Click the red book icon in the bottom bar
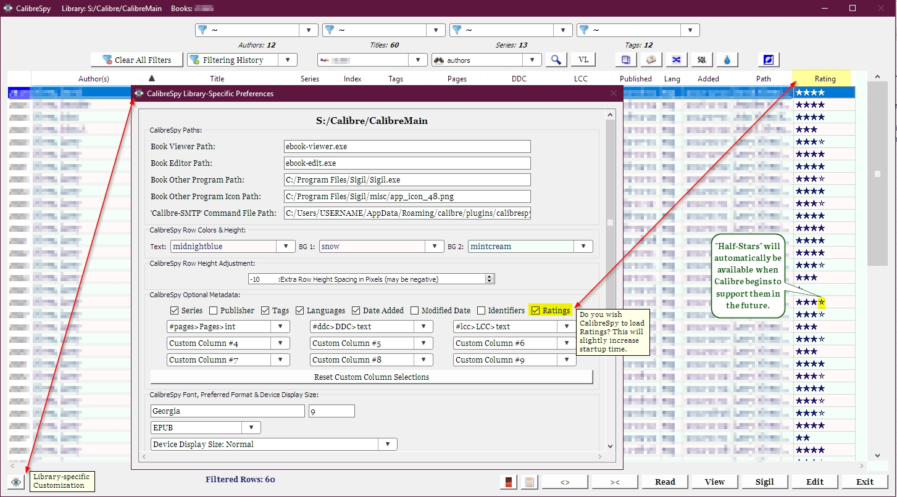Screen dimensions: 897x497 tap(509, 482)
